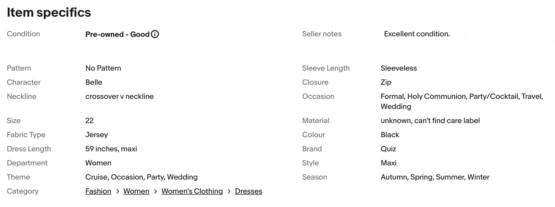The width and height of the screenshot is (555, 207).
Task: Click the Sleeveless sleeve length value
Action: [399, 68]
